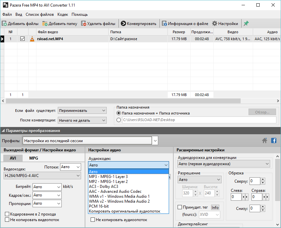
Task: Open the Facebook icon link
Action: click(x=273, y=141)
